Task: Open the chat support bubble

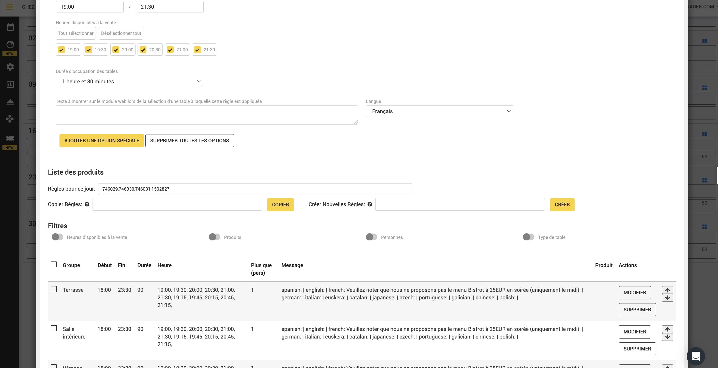Action: [x=696, y=356]
